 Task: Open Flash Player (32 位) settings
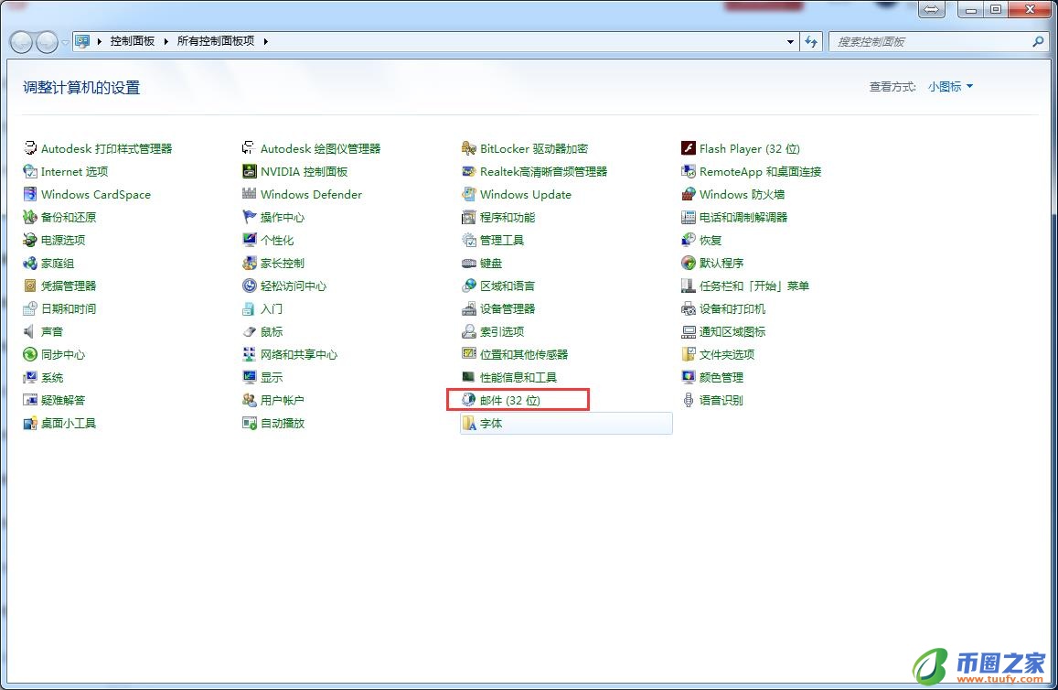click(748, 148)
